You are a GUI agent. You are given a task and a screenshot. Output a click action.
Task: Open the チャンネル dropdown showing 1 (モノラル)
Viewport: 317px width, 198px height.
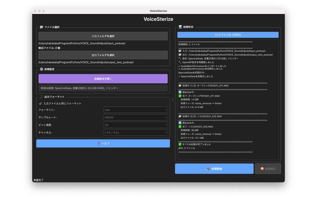pos(136,133)
